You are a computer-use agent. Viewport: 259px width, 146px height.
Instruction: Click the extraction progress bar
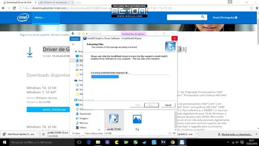(130, 77)
